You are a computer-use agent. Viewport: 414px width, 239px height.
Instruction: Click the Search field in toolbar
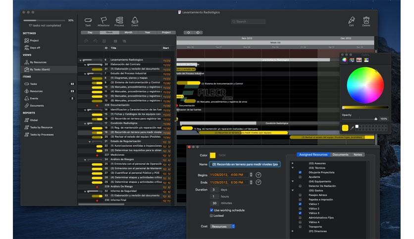click(248, 22)
